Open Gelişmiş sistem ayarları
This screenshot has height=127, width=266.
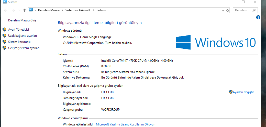24,48
